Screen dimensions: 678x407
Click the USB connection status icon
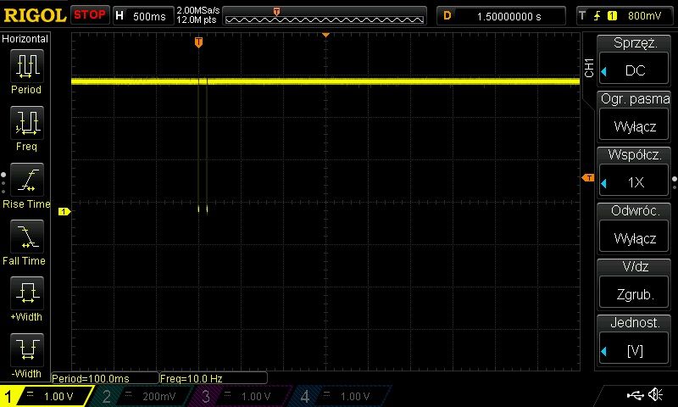point(635,394)
